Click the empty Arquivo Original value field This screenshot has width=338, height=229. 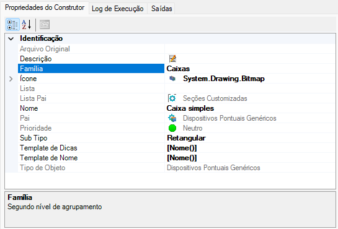pos(249,49)
